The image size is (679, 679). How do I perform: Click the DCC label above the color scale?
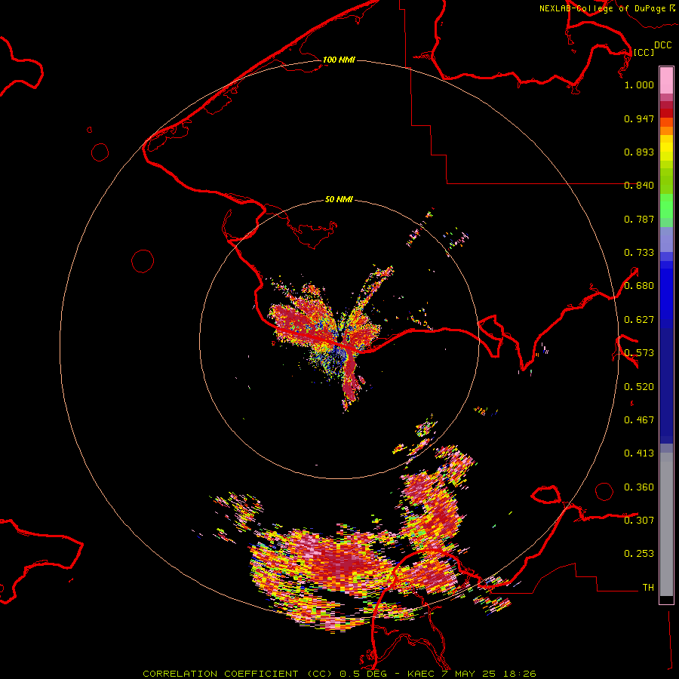662,45
